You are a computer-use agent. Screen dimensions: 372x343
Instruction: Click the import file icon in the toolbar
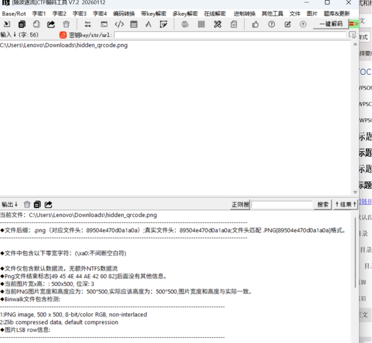[x=7, y=24]
